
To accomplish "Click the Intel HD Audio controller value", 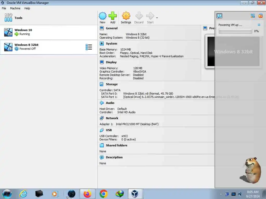I will click(x=127, y=112).
